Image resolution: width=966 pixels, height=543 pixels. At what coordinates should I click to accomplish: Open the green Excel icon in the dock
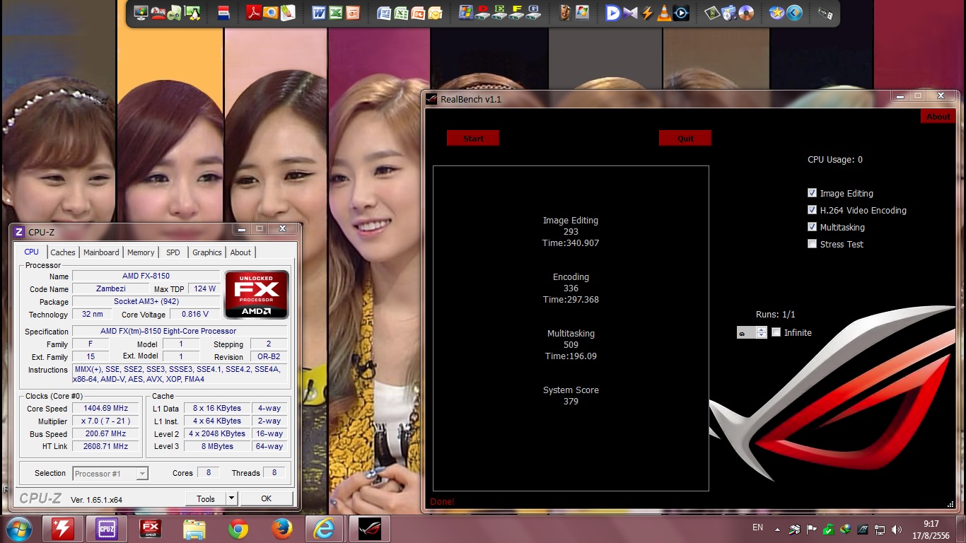pyautogui.click(x=336, y=13)
